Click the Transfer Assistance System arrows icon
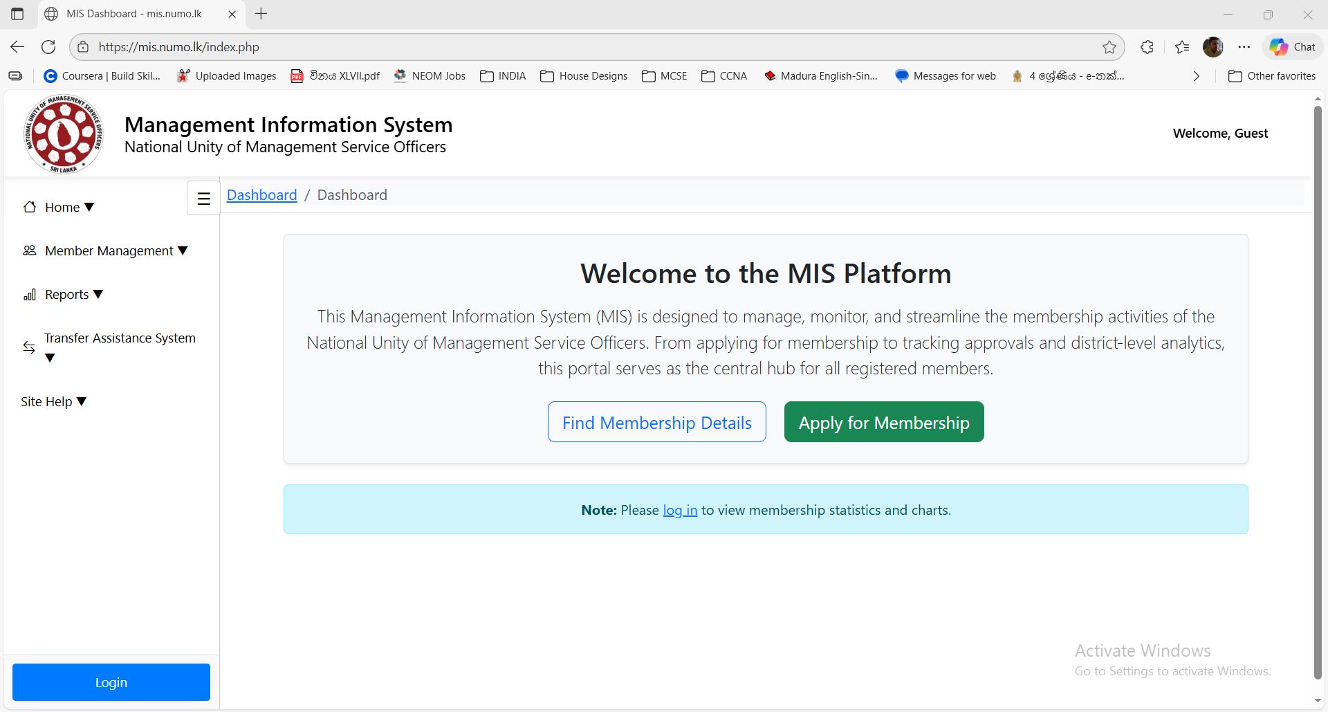 tap(28, 348)
